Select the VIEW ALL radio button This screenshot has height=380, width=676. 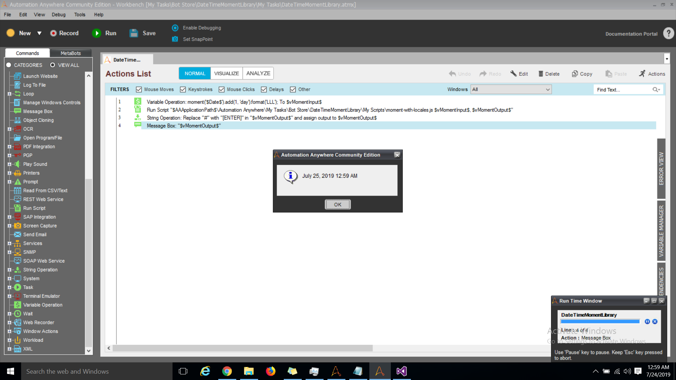pos(52,65)
